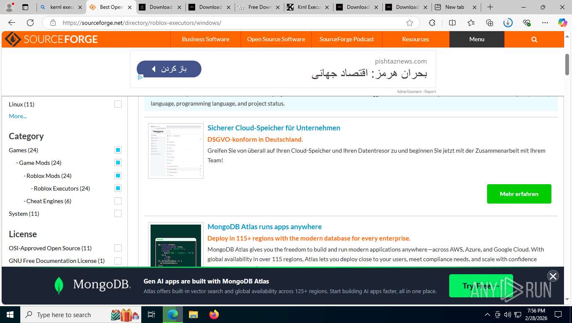Screen dimensions: 572x323
Task: Click the SourceForge logo icon
Action: point(13,39)
